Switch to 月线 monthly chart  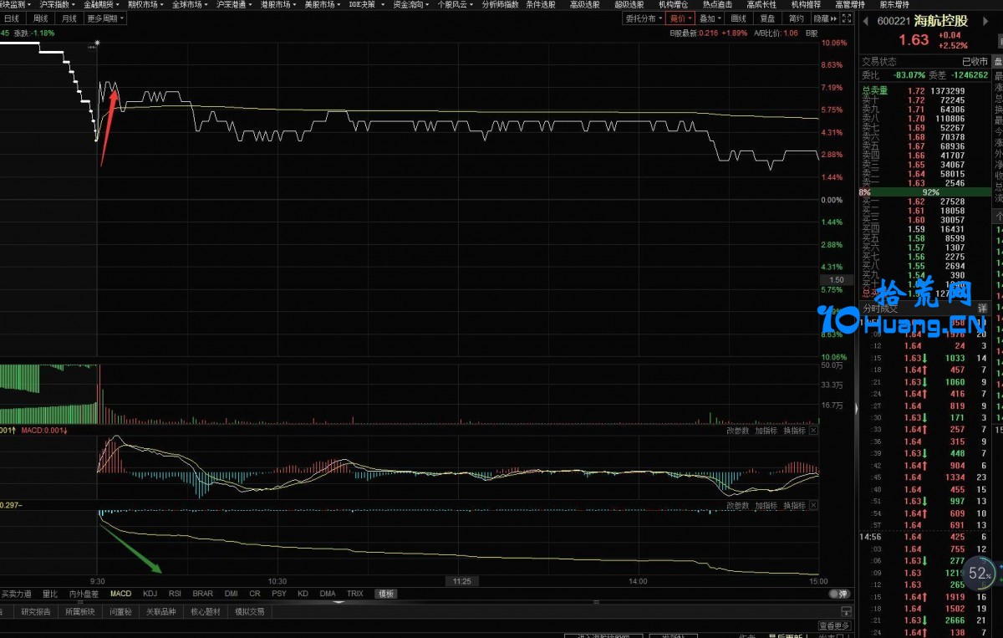[69, 18]
